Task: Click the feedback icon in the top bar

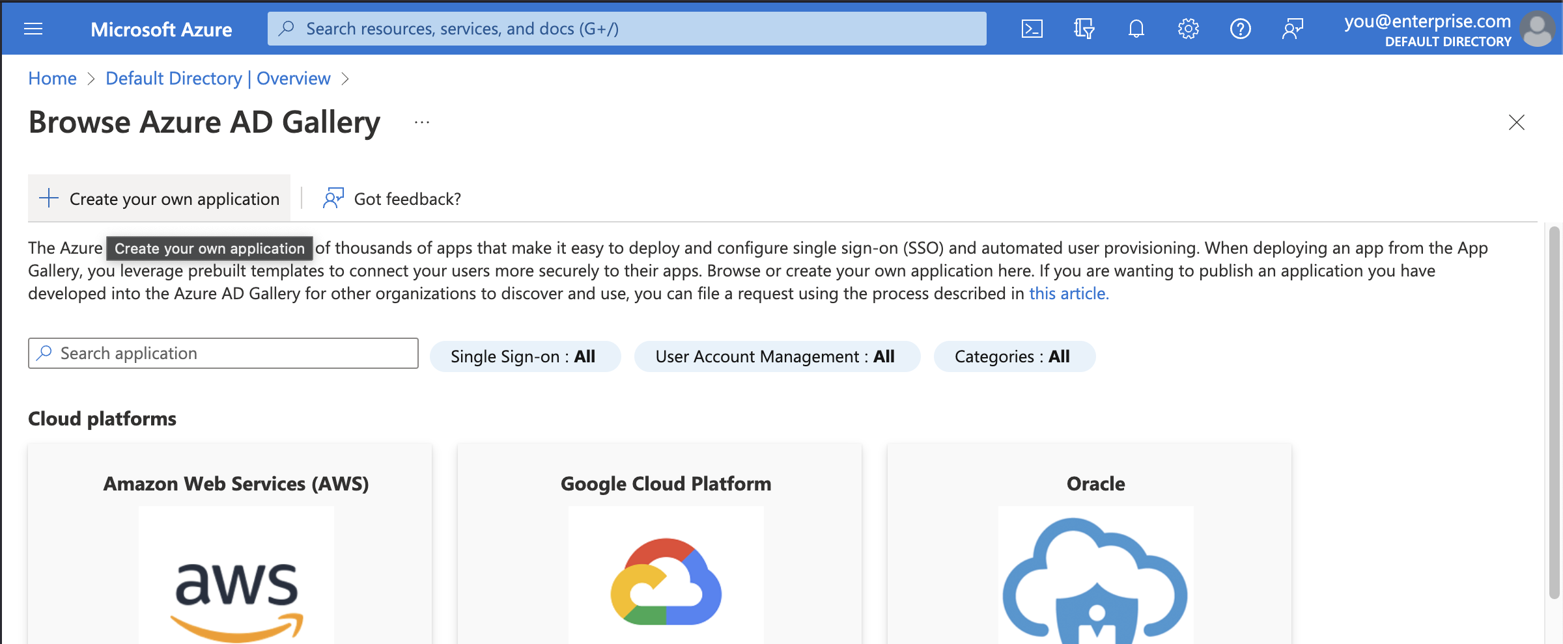Action: (x=1293, y=28)
